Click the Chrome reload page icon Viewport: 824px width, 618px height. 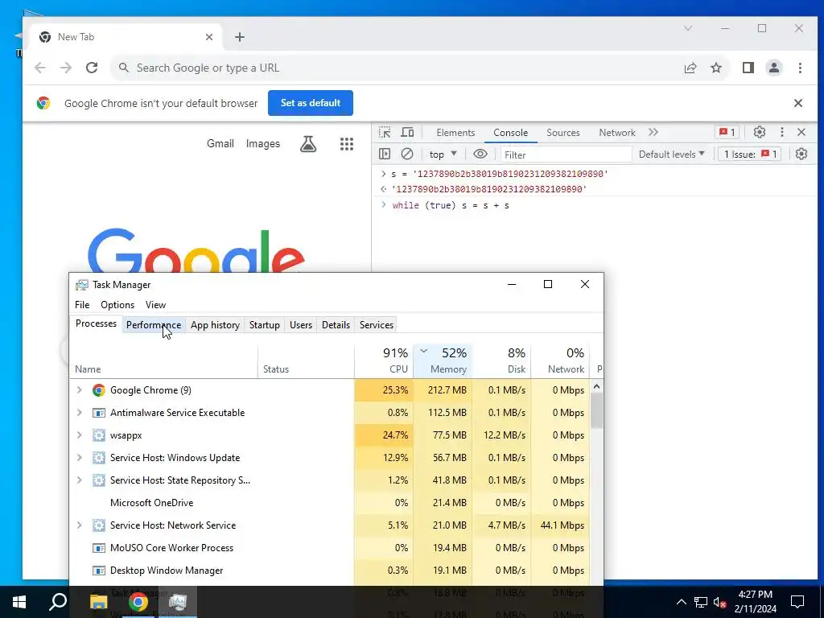[92, 68]
